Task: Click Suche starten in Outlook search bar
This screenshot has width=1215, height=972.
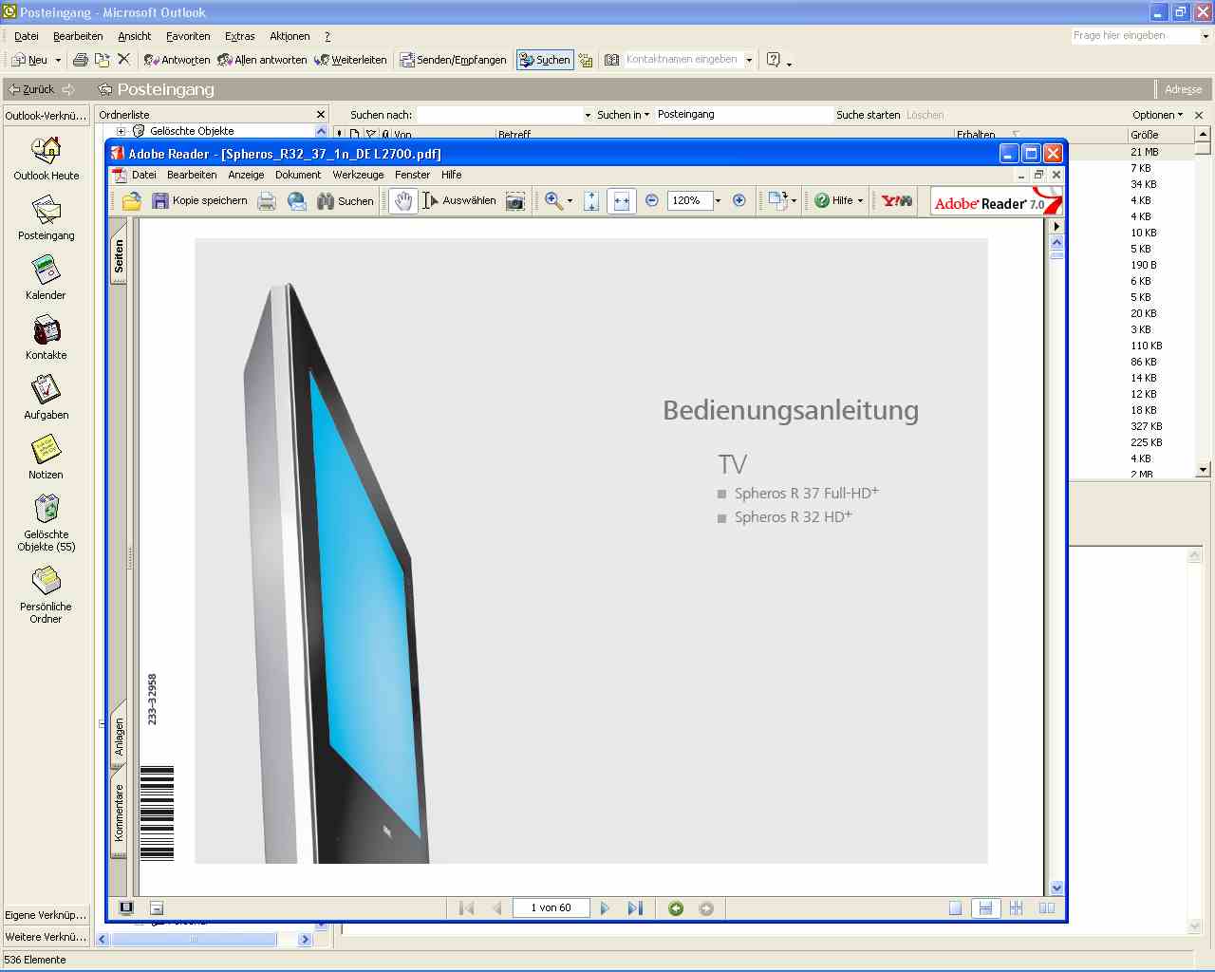Action: [868, 115]
